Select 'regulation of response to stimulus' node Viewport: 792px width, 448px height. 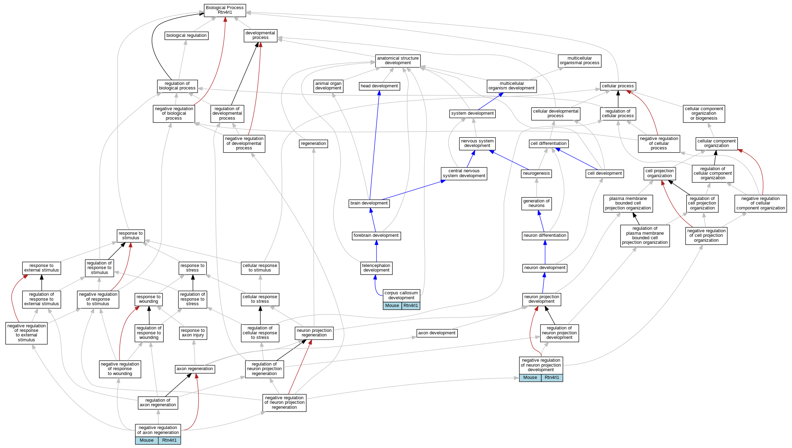click(99, 268)
